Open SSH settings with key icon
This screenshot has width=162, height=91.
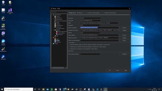pyautogui.click(x=57, y=36)
